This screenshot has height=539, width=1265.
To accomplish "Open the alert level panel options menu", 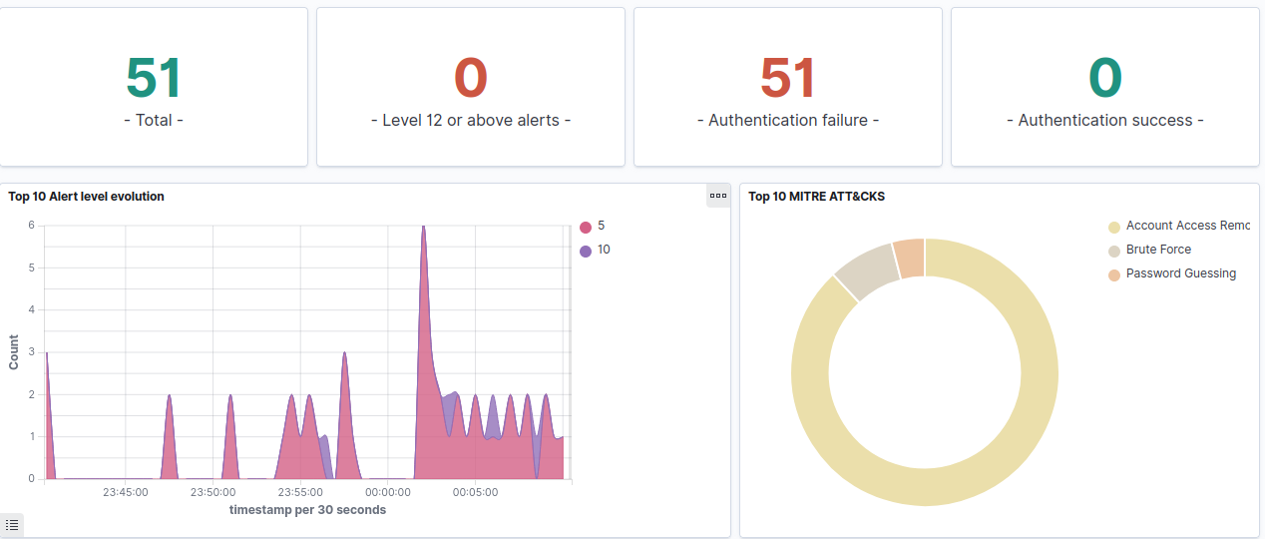I will point(718,196).
